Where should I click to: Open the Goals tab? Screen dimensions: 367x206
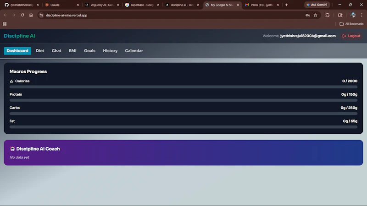tap(89, 51)
